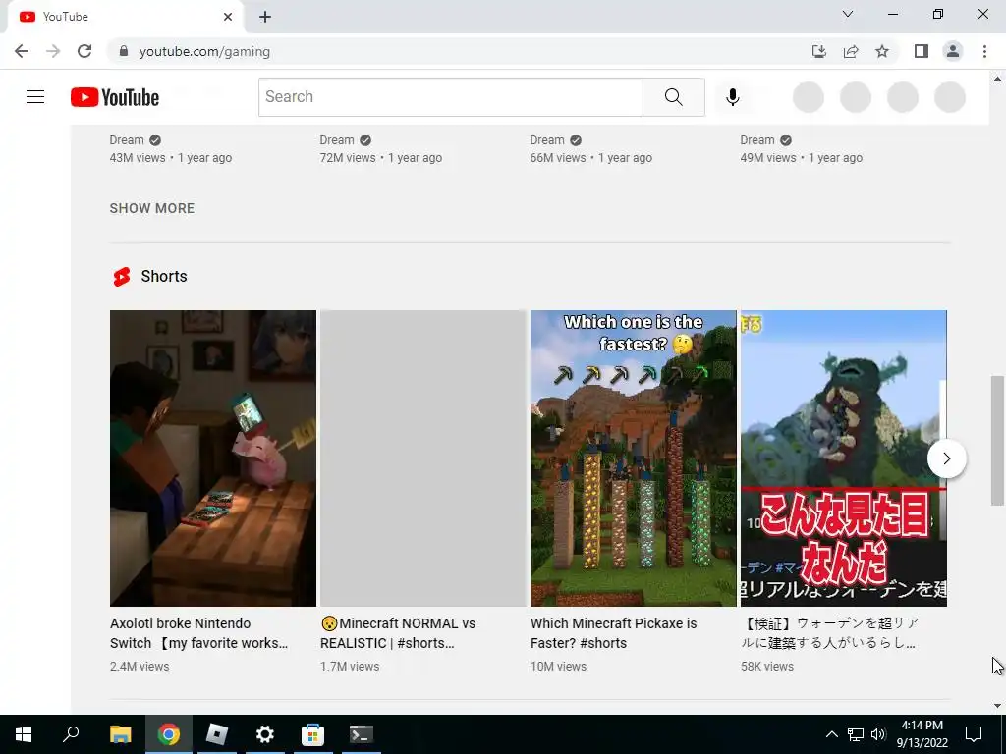Screen dimensions: 1006x754
Task: Go forward in browser history
Action: pos(53,51)
